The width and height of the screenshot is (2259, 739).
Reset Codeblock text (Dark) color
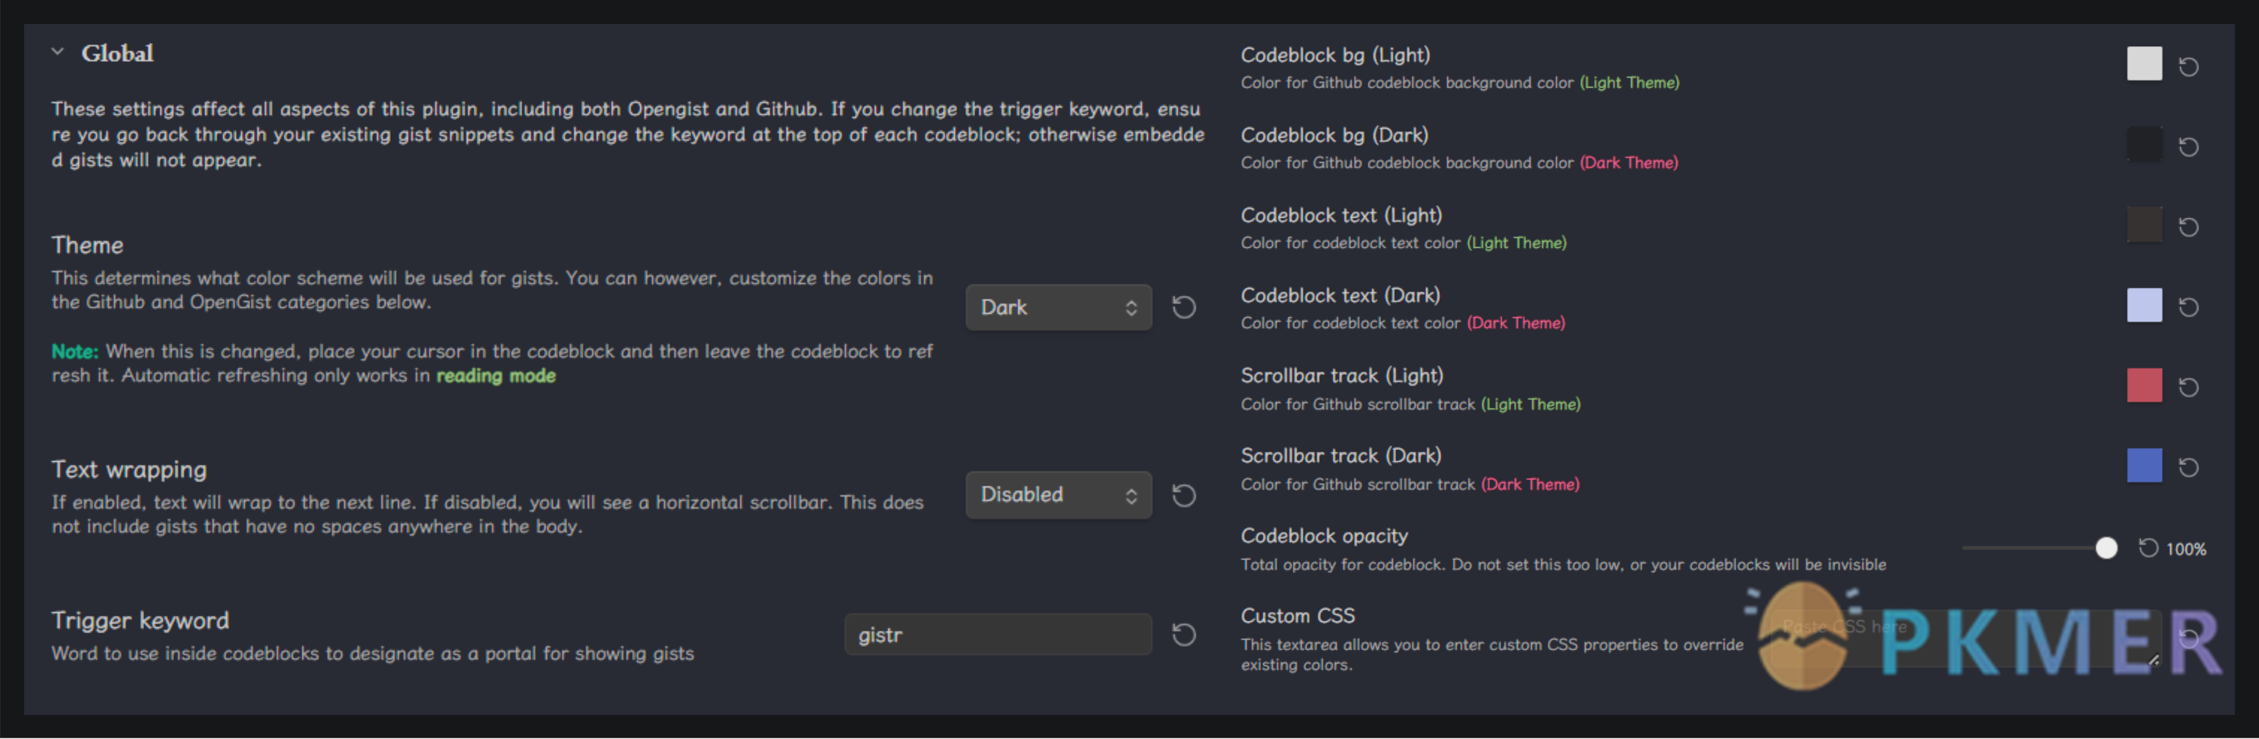(2188, 307)
